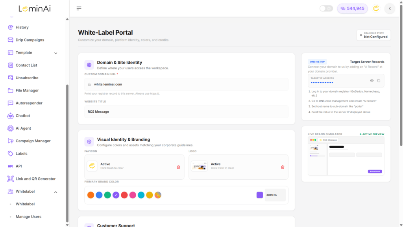Select the checked purple color swatch
Screen dimensions: 403x227
coord(116,195)
